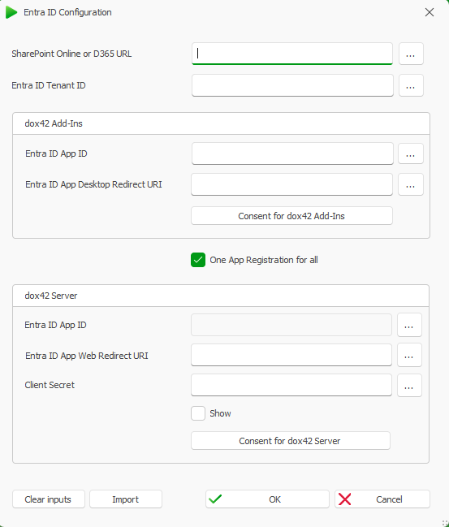This screenshot has height=527, width=449.
Task: Click the disabled Server Entra ID App ID field
Action: click(x=291, y=325)
